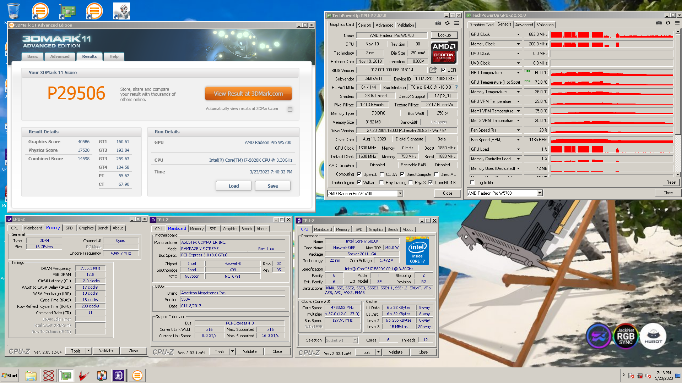682x383 pixels.
Task: Click the taskbar clock showing 7:43 PM
Action: pos(664,376)
